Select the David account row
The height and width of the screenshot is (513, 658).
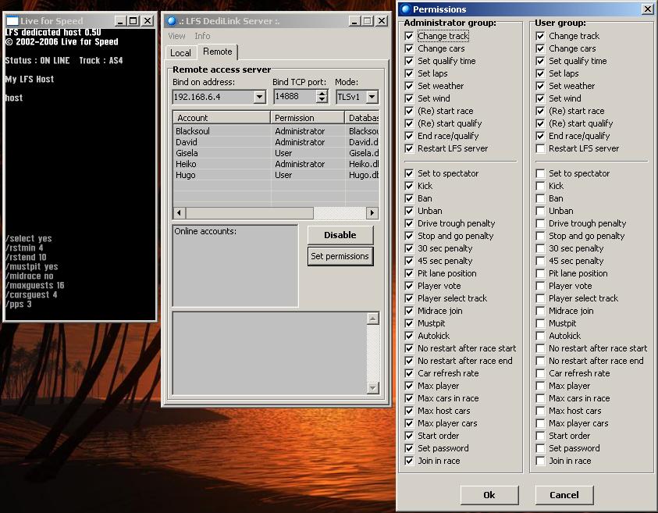[276, 142]
